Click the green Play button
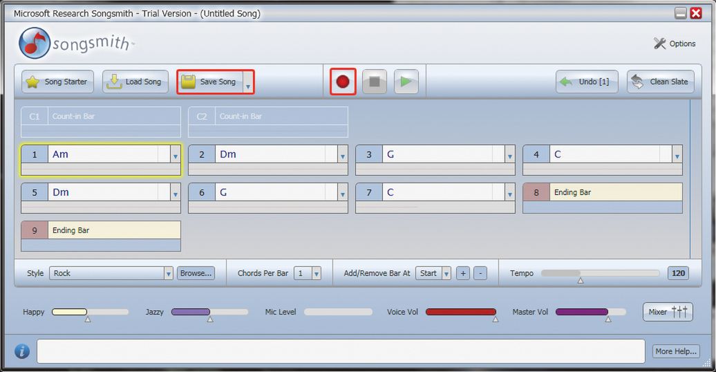716x372 pixels. pyautogui.click(x=406, y=82)
